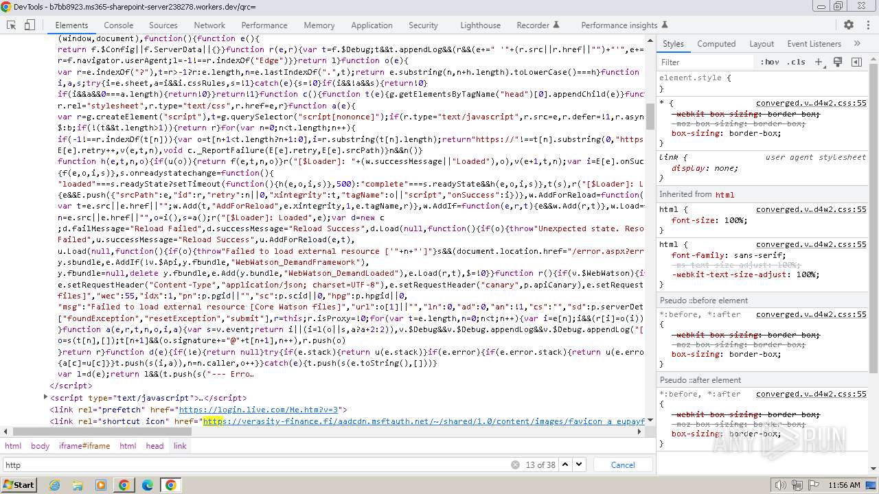Image resolution: width=879 pixels, height=494 pixels.
Task: Select the Layout tab
Action: [x=762, y=43]
